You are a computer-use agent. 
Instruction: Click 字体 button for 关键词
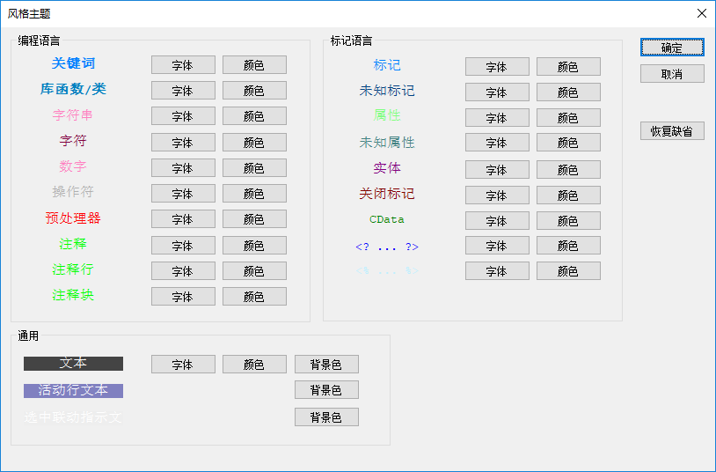click(x=183, y=65)
